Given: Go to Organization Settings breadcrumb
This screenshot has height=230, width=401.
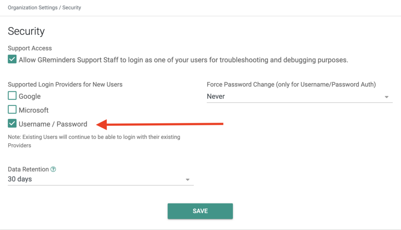Looking at the screenshot, I should [x=33, y=8].
